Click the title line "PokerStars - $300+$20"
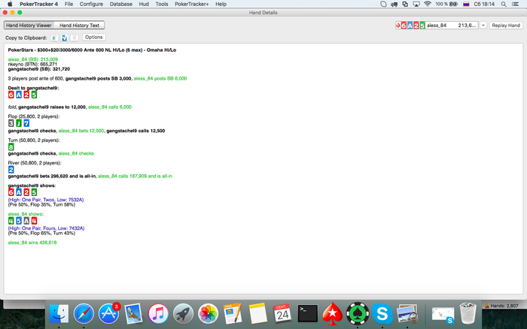Image resolution: width=527 pixels, height=329 pixels. click(x=92, y=50)
